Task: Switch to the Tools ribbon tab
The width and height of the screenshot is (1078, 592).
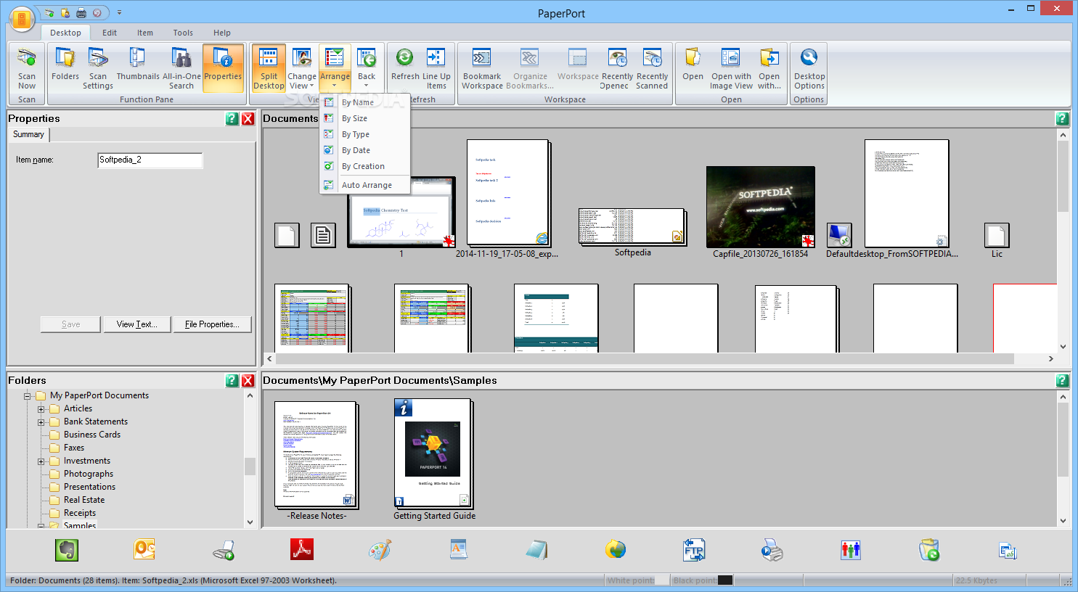Action: pyautogui.click(x=183, y=33)
